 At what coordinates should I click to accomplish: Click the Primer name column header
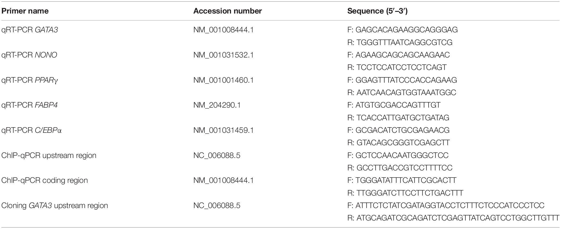(x=25, y=11)
